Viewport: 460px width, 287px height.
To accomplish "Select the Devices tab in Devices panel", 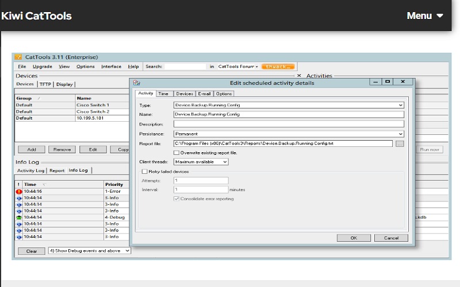I will pyautogui.click(x=25, y=84).
